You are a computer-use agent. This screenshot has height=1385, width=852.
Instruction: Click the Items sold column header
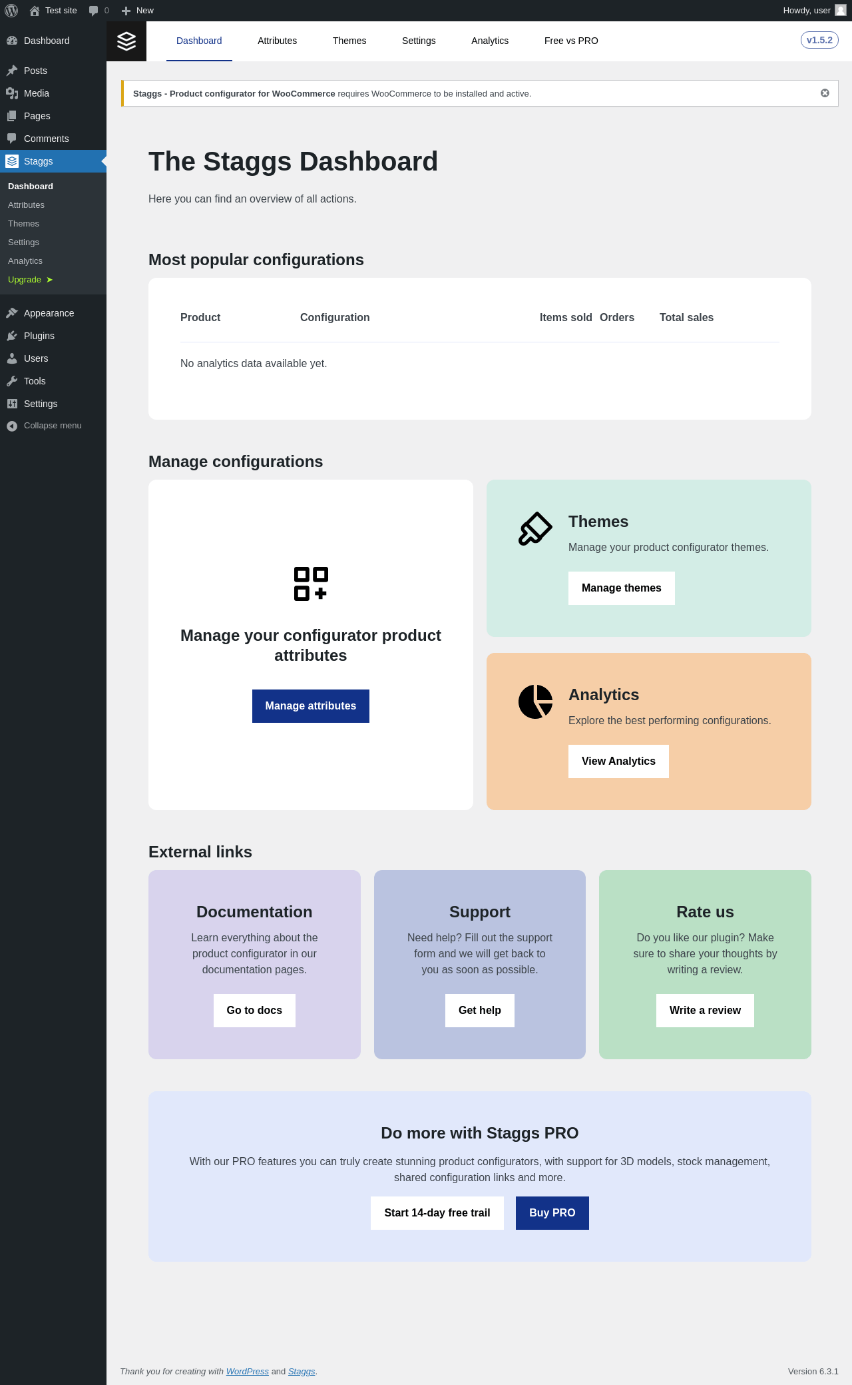pyautogui.click(x=566, y=318)
